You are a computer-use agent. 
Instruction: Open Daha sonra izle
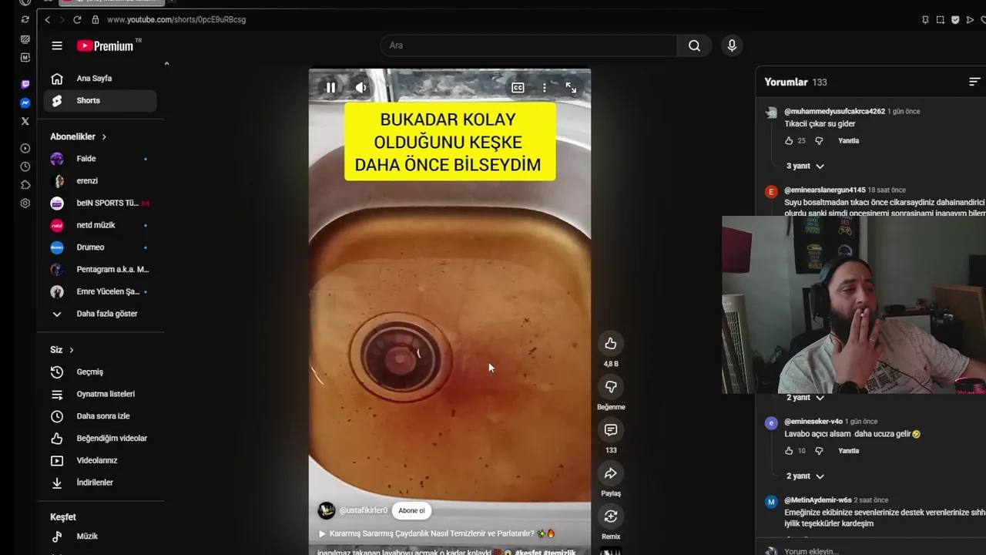tap(100, 416)
